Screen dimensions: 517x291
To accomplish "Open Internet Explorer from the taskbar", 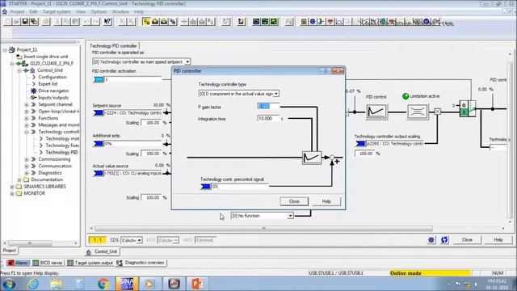I will tap(33, 284).
